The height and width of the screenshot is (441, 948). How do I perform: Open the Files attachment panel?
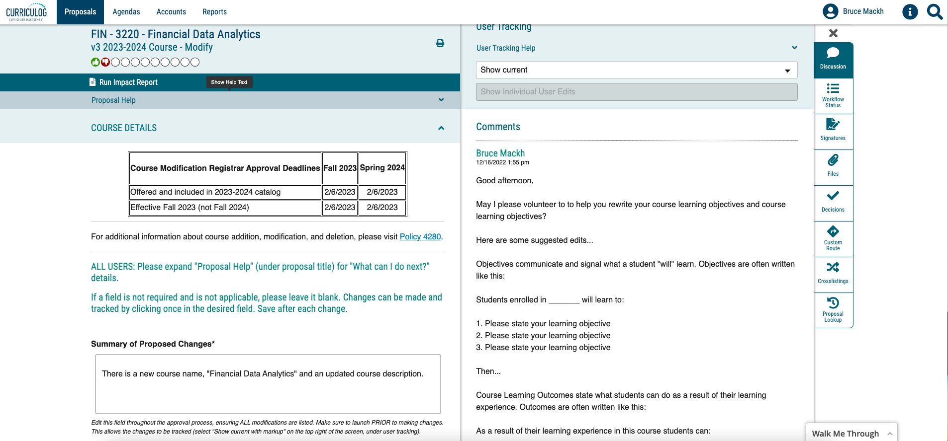coord(833,166)
